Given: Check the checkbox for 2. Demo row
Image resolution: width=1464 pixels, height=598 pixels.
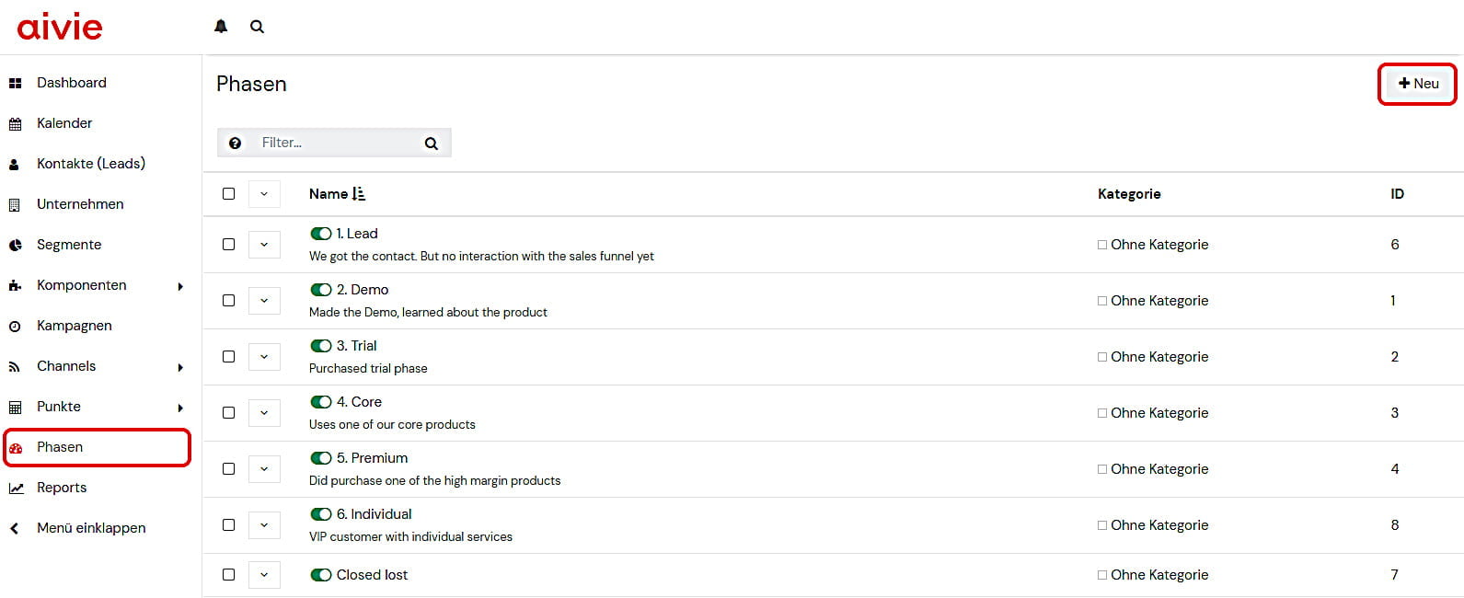Looking at the screenshot, I should coord(228,301).
